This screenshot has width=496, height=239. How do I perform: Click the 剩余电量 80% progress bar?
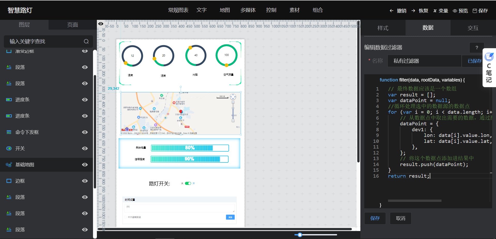(190, 148)
